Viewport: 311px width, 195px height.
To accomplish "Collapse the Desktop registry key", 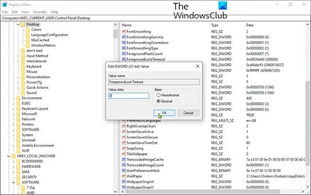I will [x=18, y=24].
